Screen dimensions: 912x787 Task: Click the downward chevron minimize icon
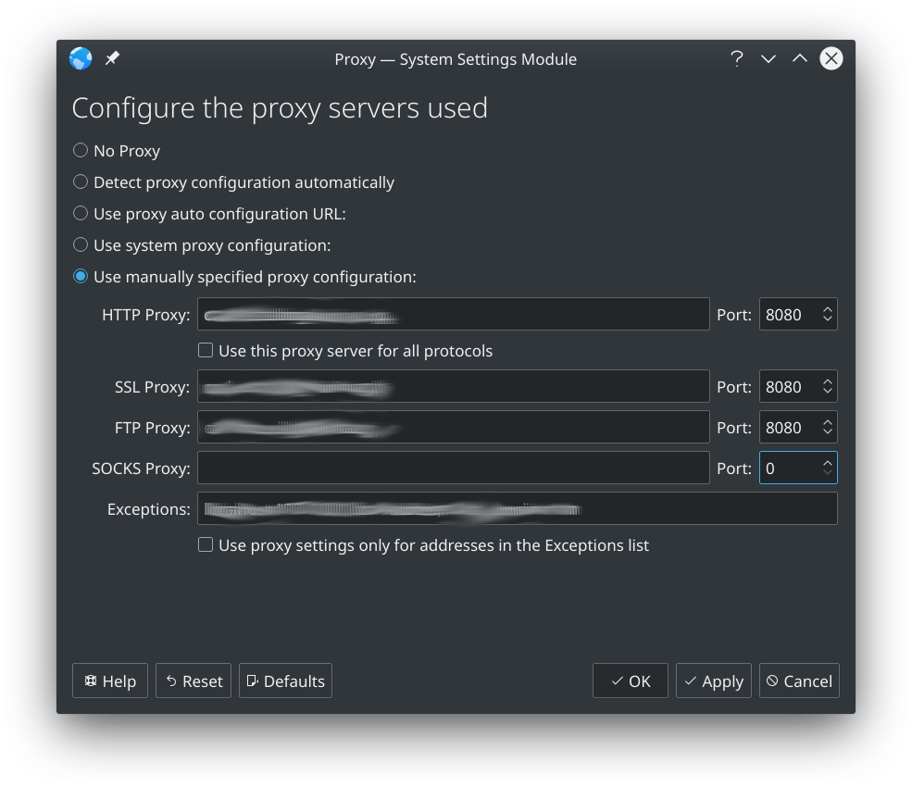[768, 58]
